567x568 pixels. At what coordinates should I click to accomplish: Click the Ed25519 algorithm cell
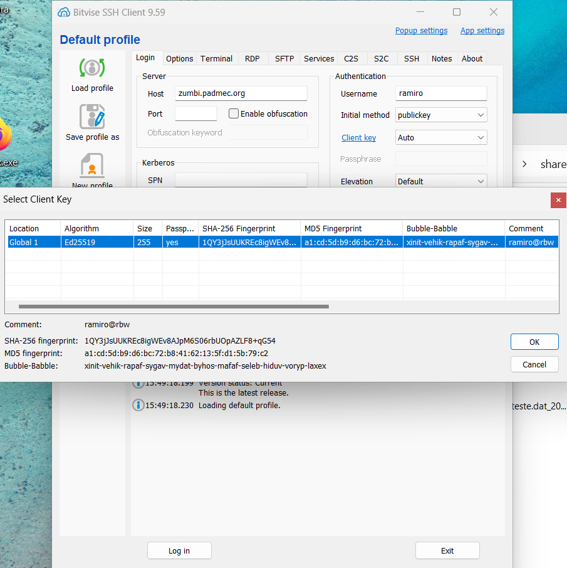coord(97,242)
